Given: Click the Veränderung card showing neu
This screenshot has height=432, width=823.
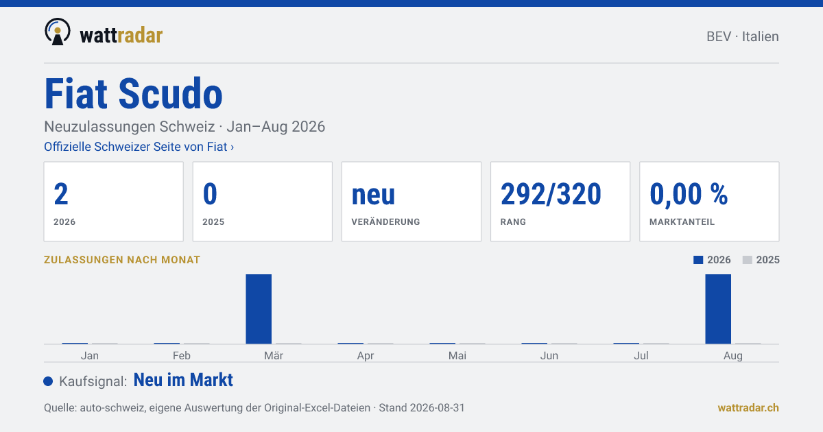Looking at the screenshot, I should pyautogui.click(x=411, y=202).
